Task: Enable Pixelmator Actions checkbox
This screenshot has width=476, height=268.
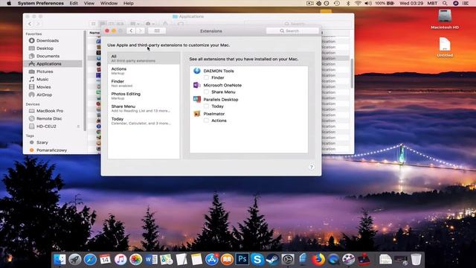Action: click(x=207, y=121)
